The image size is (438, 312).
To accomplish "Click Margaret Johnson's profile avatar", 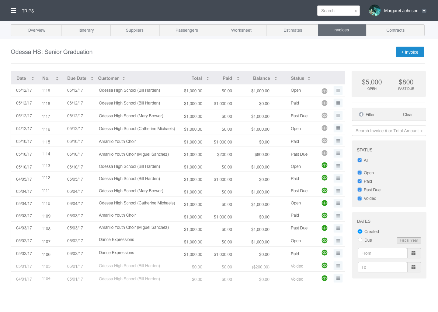I will pyautogui.click(x=375, y=11).
